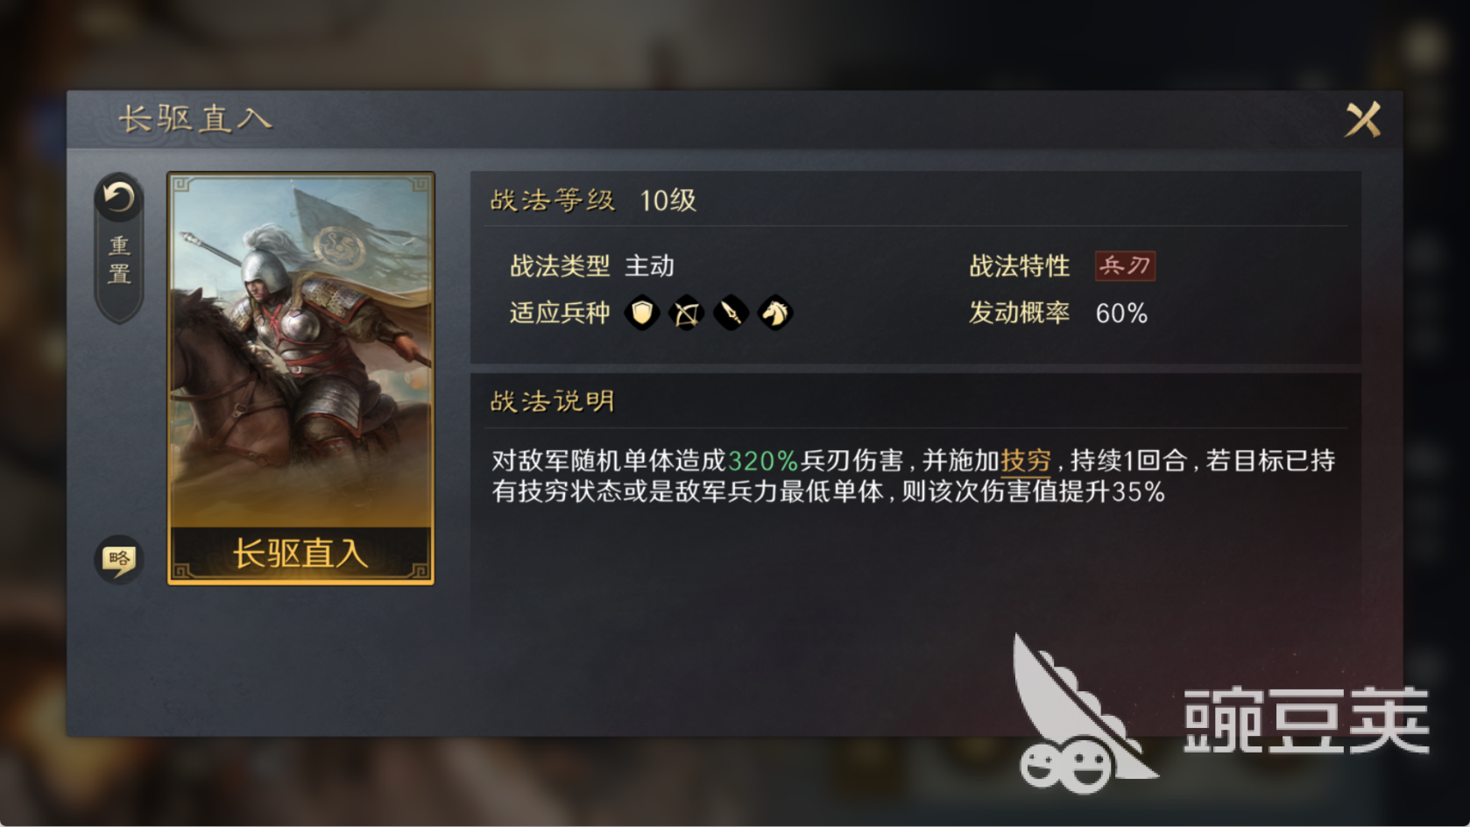Close the 长驱直入 dialog with the X
The width and height of the screenshot is (1470, 827).
coord(1362,120)
